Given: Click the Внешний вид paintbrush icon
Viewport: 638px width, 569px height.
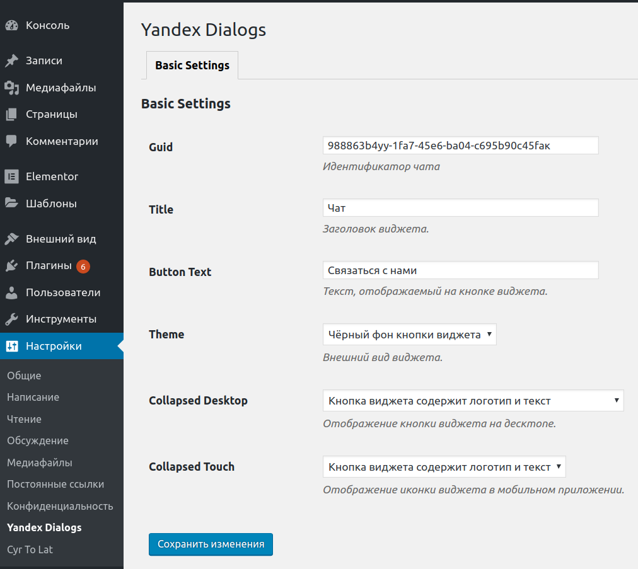Looking at the screenshot, I should pyautogui.click(x=12, y=239).
